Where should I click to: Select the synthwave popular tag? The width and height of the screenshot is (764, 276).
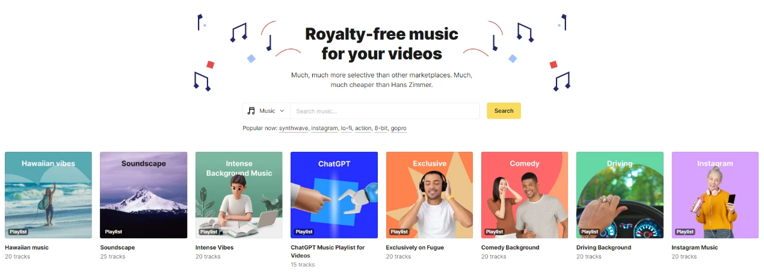[294, 128]
